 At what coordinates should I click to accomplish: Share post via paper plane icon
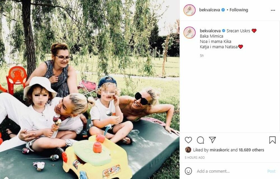pyautogui.click(x=212, y=140)
